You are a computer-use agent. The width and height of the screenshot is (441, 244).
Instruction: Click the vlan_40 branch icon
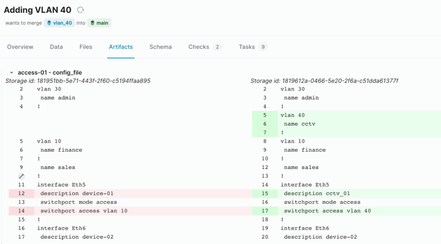pyautogui.click(x=49, y=23)
